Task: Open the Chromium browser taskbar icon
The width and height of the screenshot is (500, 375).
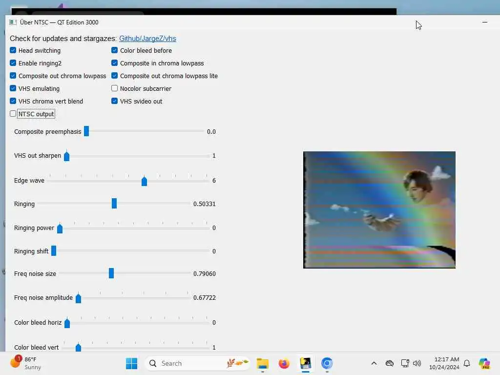Action: 327,363
